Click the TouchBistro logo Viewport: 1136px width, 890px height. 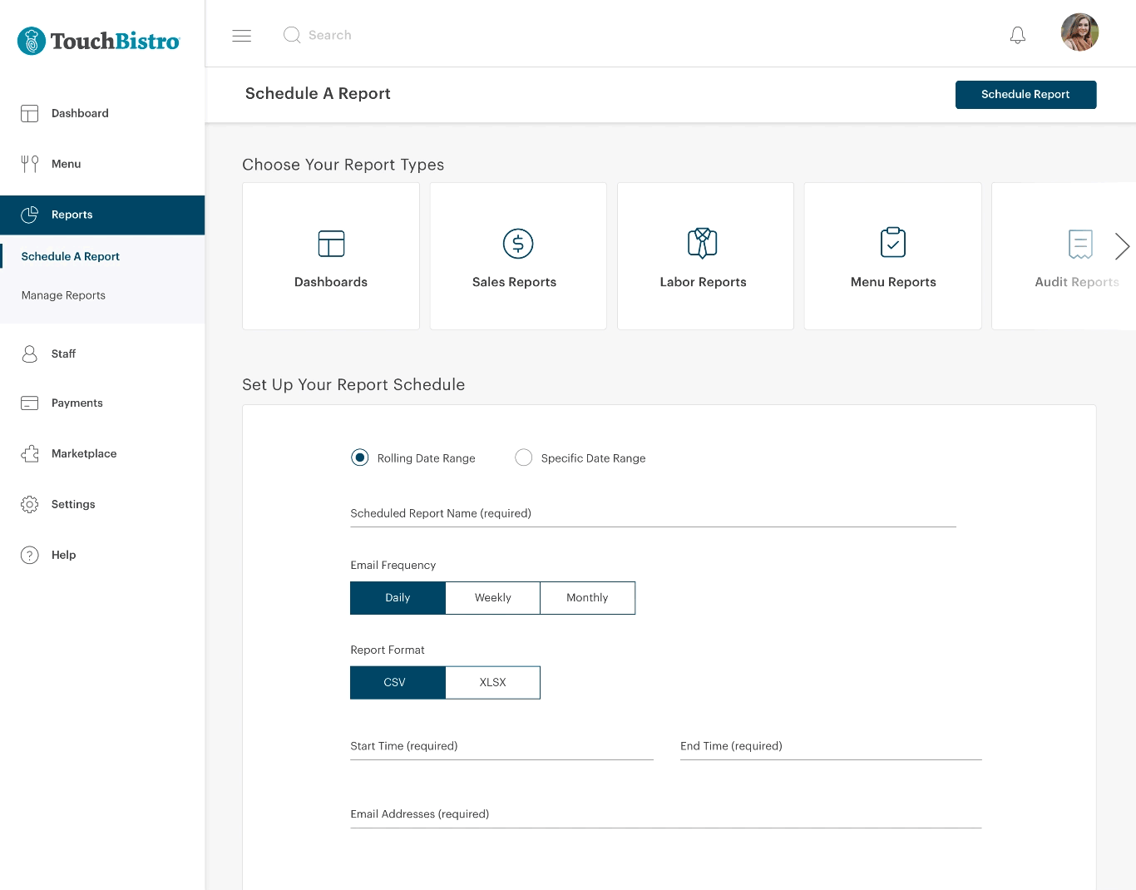point(99,41)
